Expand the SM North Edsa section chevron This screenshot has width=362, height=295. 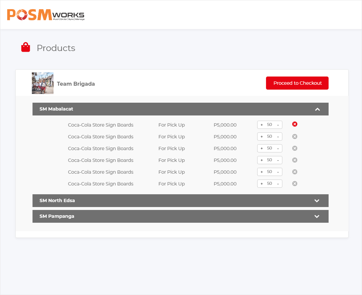point(317,201)
